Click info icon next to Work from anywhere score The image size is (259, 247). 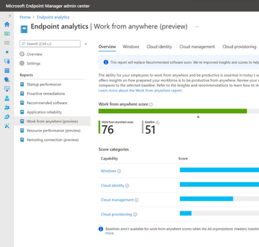point(151,104)
